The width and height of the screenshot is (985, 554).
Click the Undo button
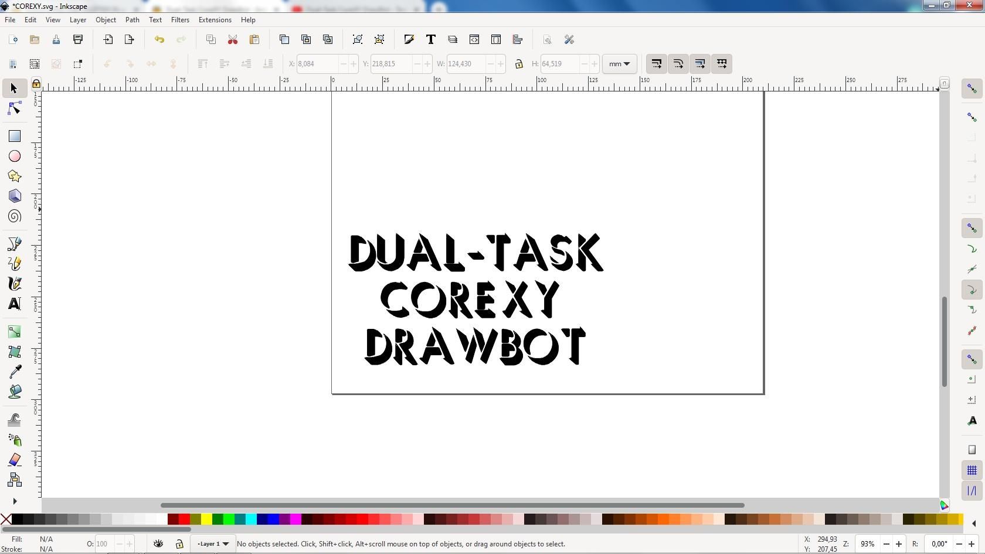pyautogui.click(x=159, y=39)
